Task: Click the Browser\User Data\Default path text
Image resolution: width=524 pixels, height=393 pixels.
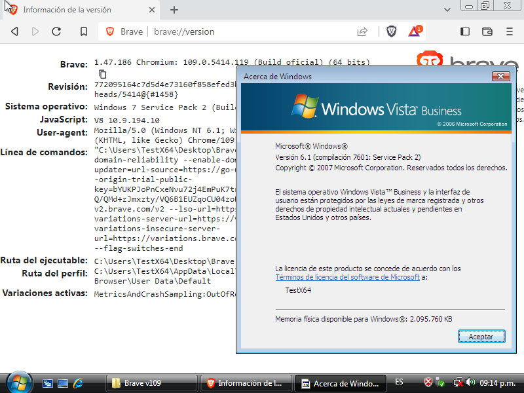Action: (153, 281)
